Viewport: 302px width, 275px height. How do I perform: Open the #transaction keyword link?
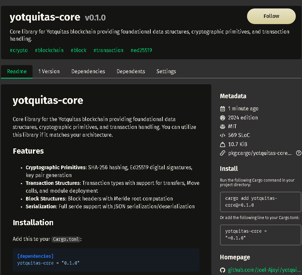108,50
